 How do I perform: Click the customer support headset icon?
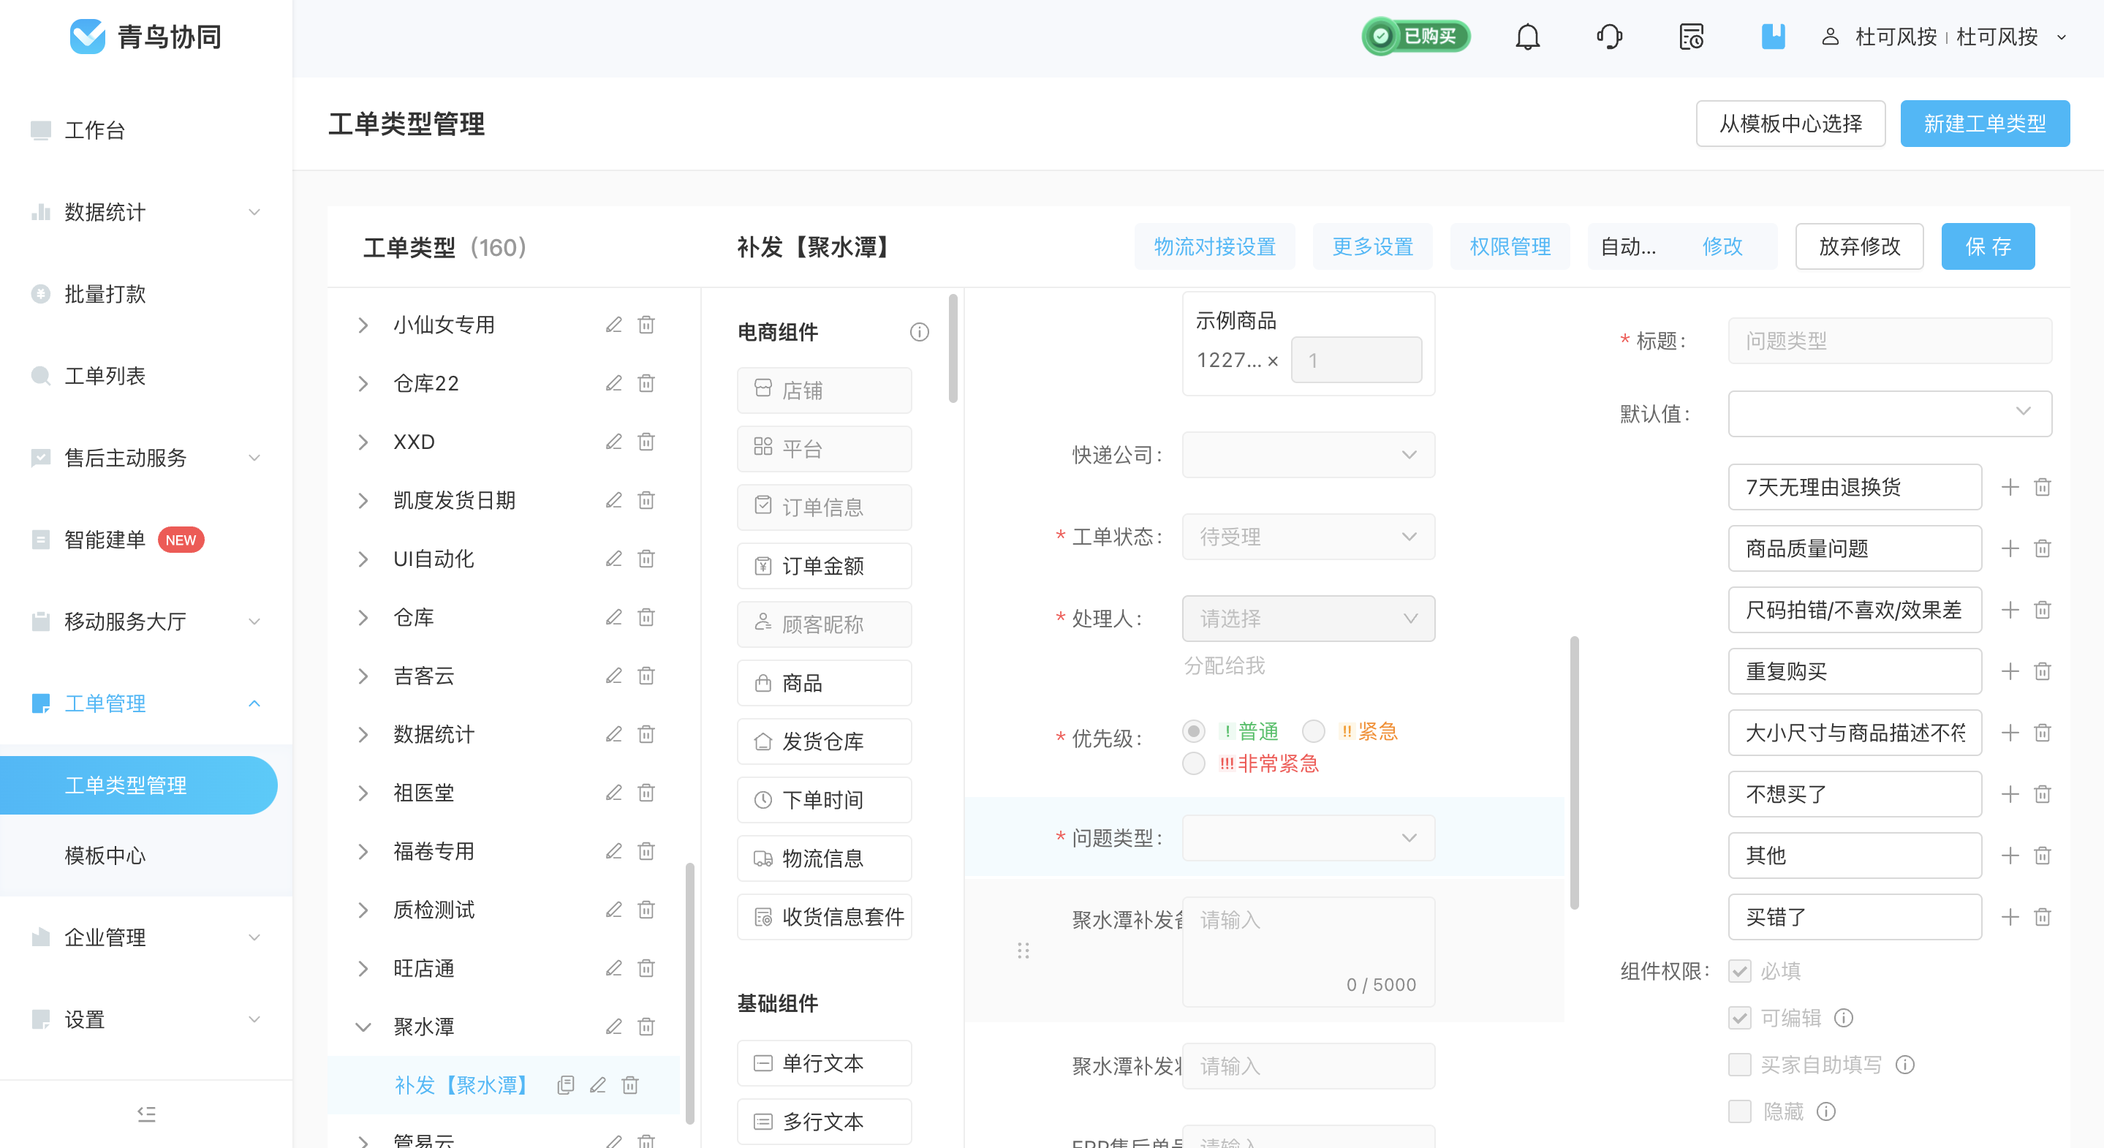1609,37
